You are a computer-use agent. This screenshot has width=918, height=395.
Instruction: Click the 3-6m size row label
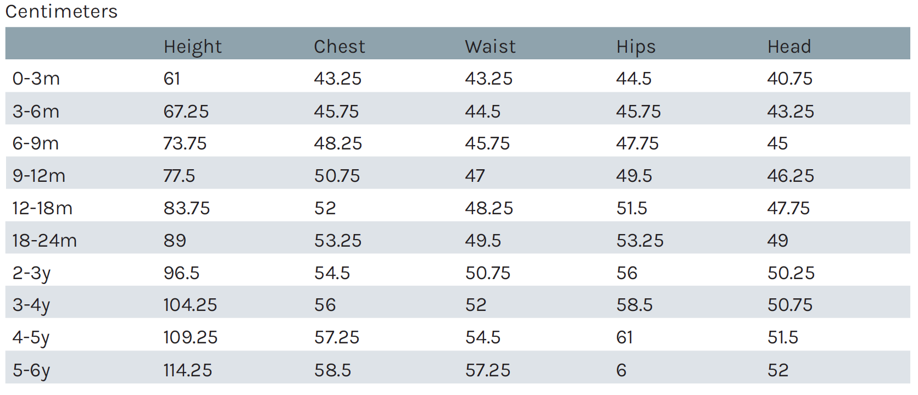tap(36, 112)
